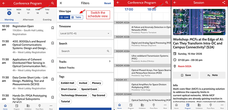Click the Search input field in Filters
Image resolution: width=228 pixels, height=110 pixels.
click(85, 51)
